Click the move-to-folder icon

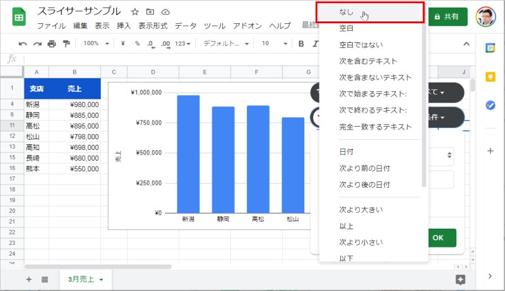tap(150, 12)
